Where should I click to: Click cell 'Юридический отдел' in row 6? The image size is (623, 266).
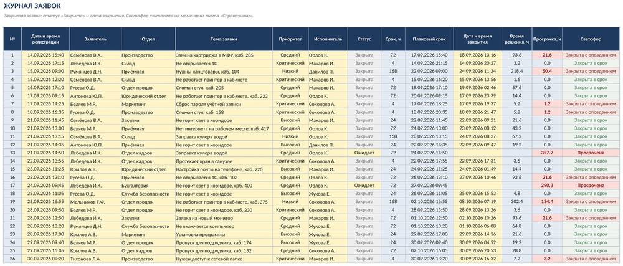[x=148, y=96]
